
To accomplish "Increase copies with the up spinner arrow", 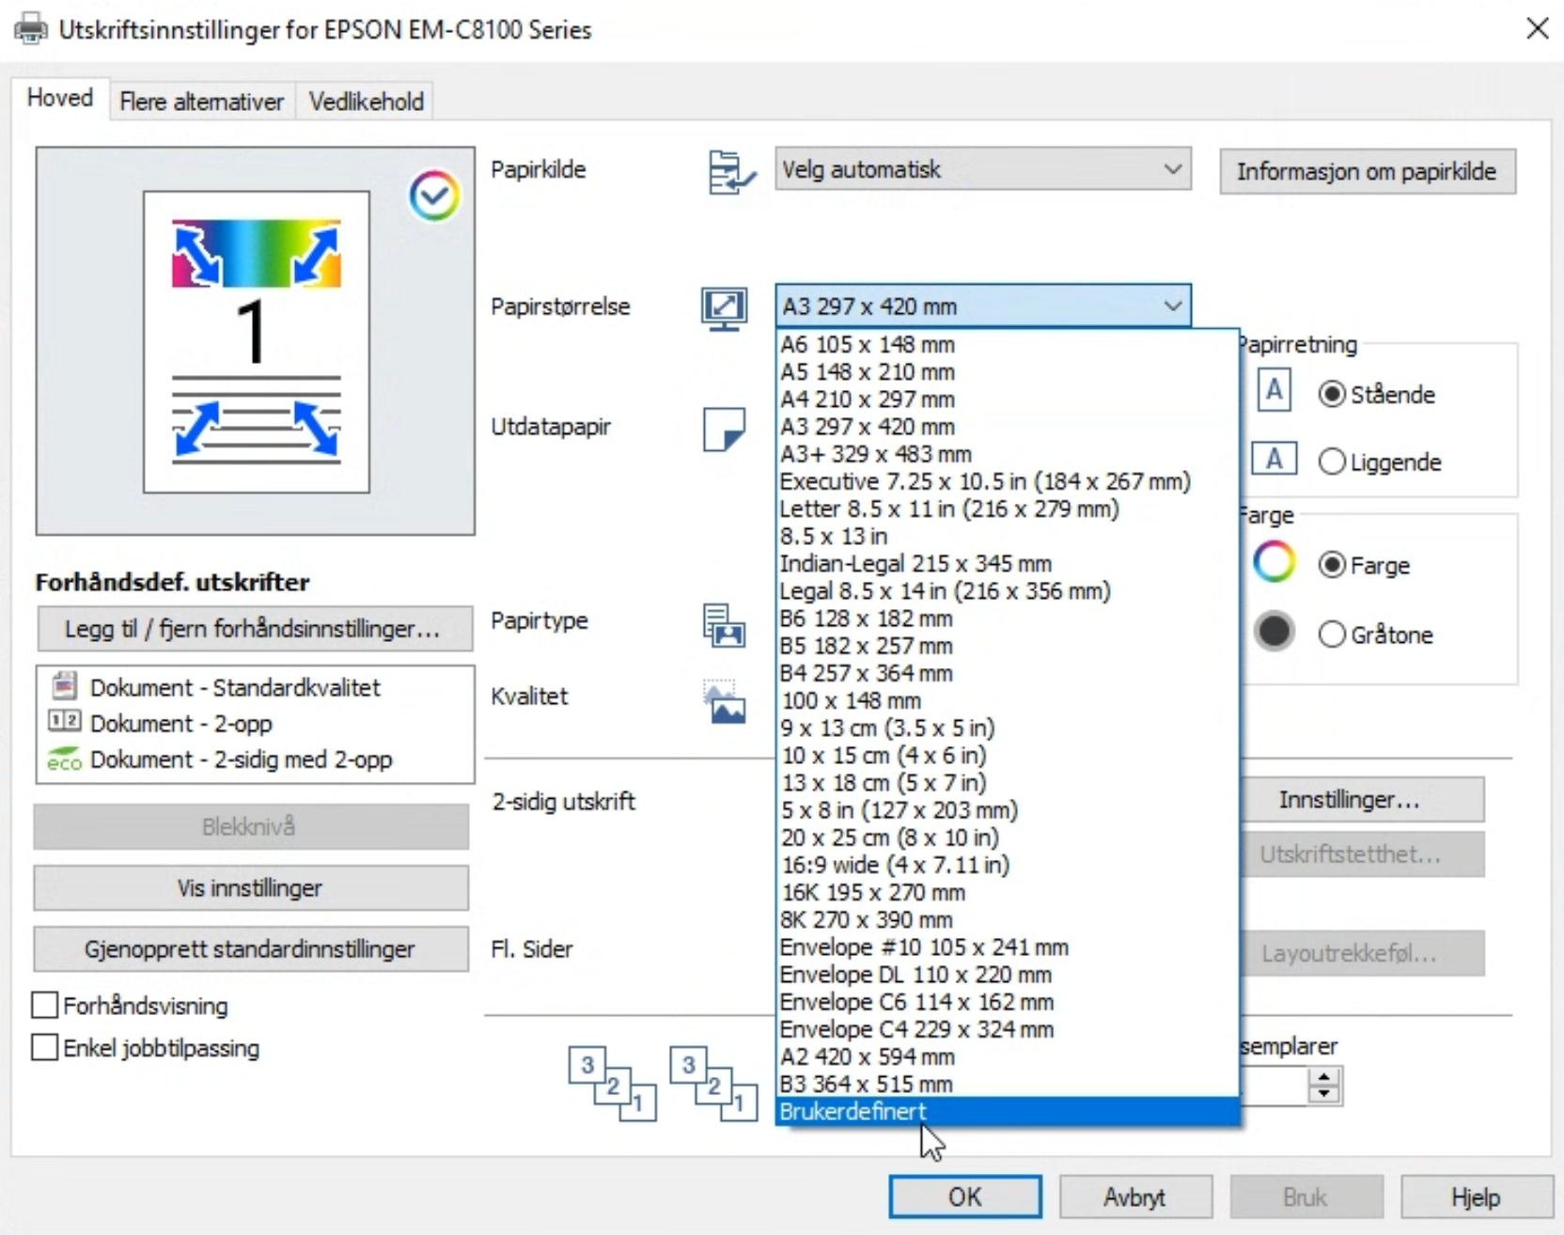I will point(1324,1076).
